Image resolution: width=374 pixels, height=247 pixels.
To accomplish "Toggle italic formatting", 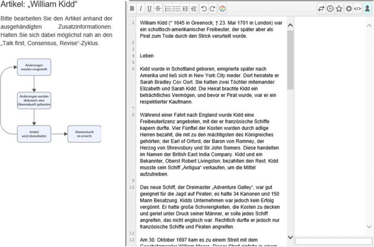I will [141, 9].
